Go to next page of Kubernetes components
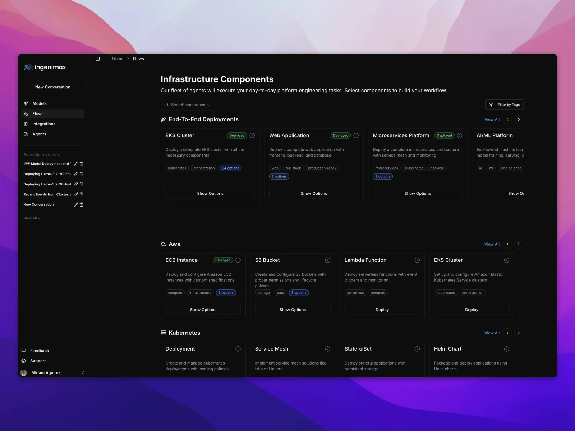This screenshot has width=575, height=431. [x=519, y=333]
